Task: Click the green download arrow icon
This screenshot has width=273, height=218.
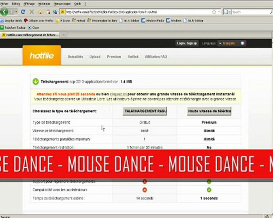Action: [36, 81]
